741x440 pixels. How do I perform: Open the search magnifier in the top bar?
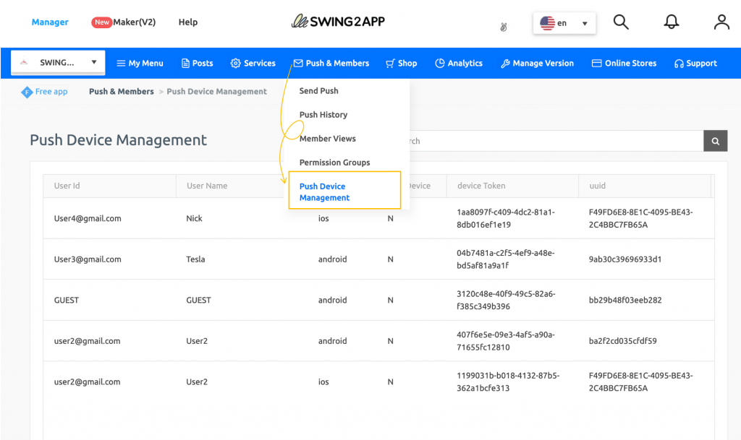621,22
